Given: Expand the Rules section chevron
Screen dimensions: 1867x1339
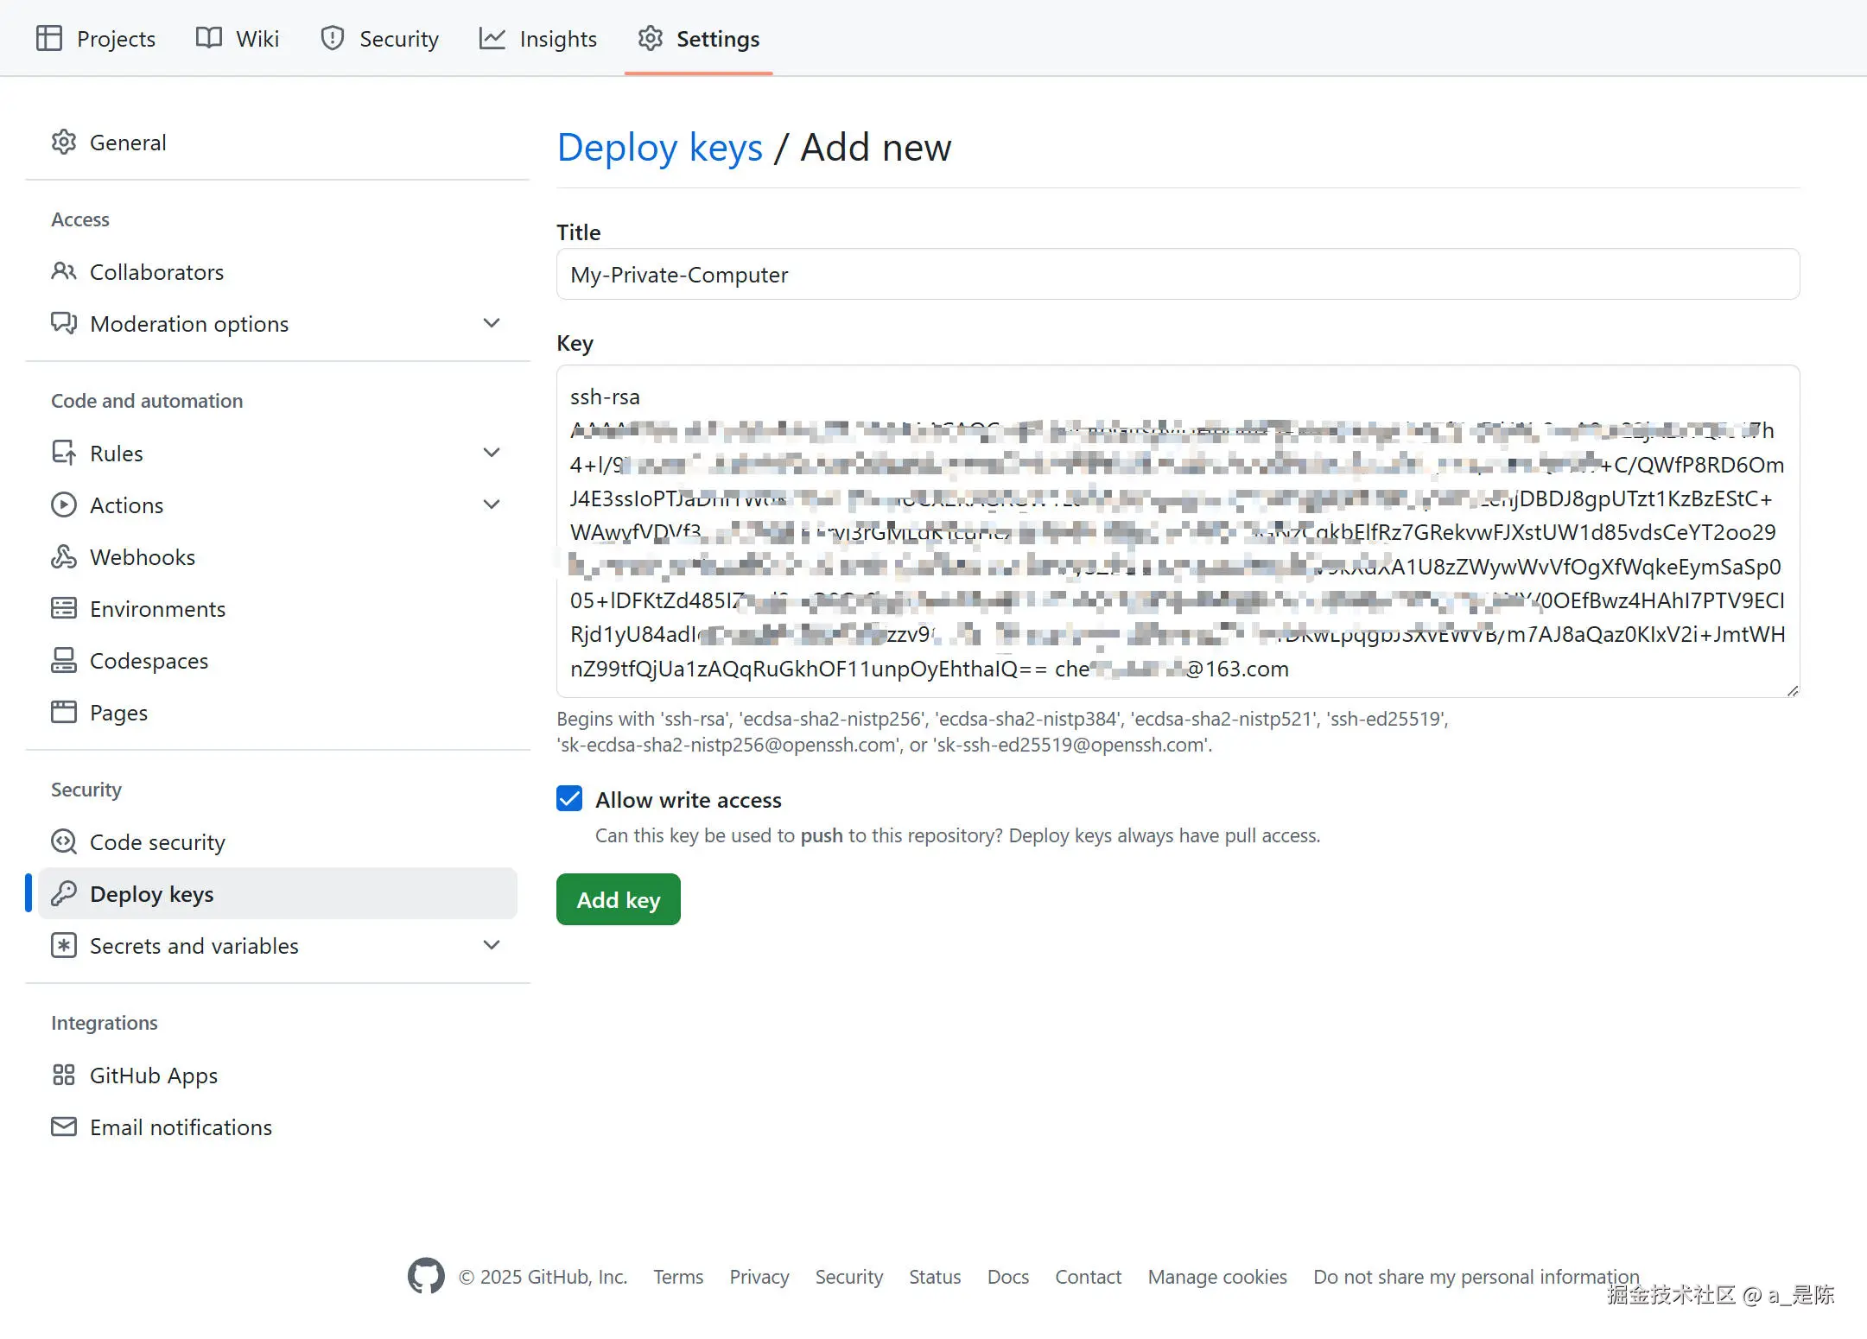Looking at the screenshot, I should coord(492,454).
